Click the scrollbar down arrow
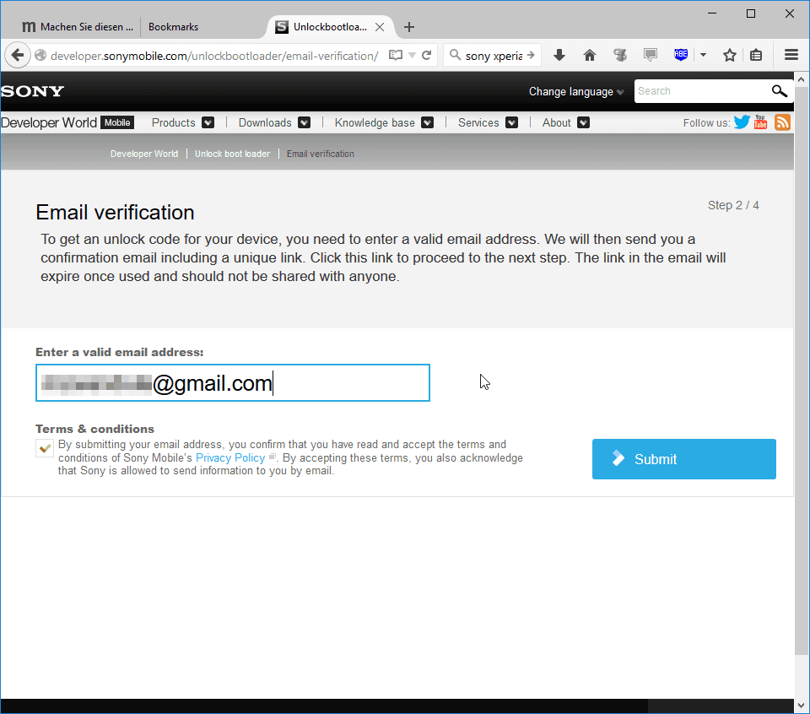The height and width of the screenshot is (714, 810). point(802,706)
